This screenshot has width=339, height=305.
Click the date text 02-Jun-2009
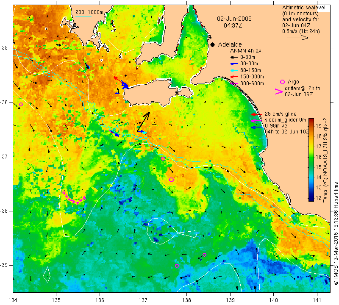pyautogui.click(x=234, y=19)
